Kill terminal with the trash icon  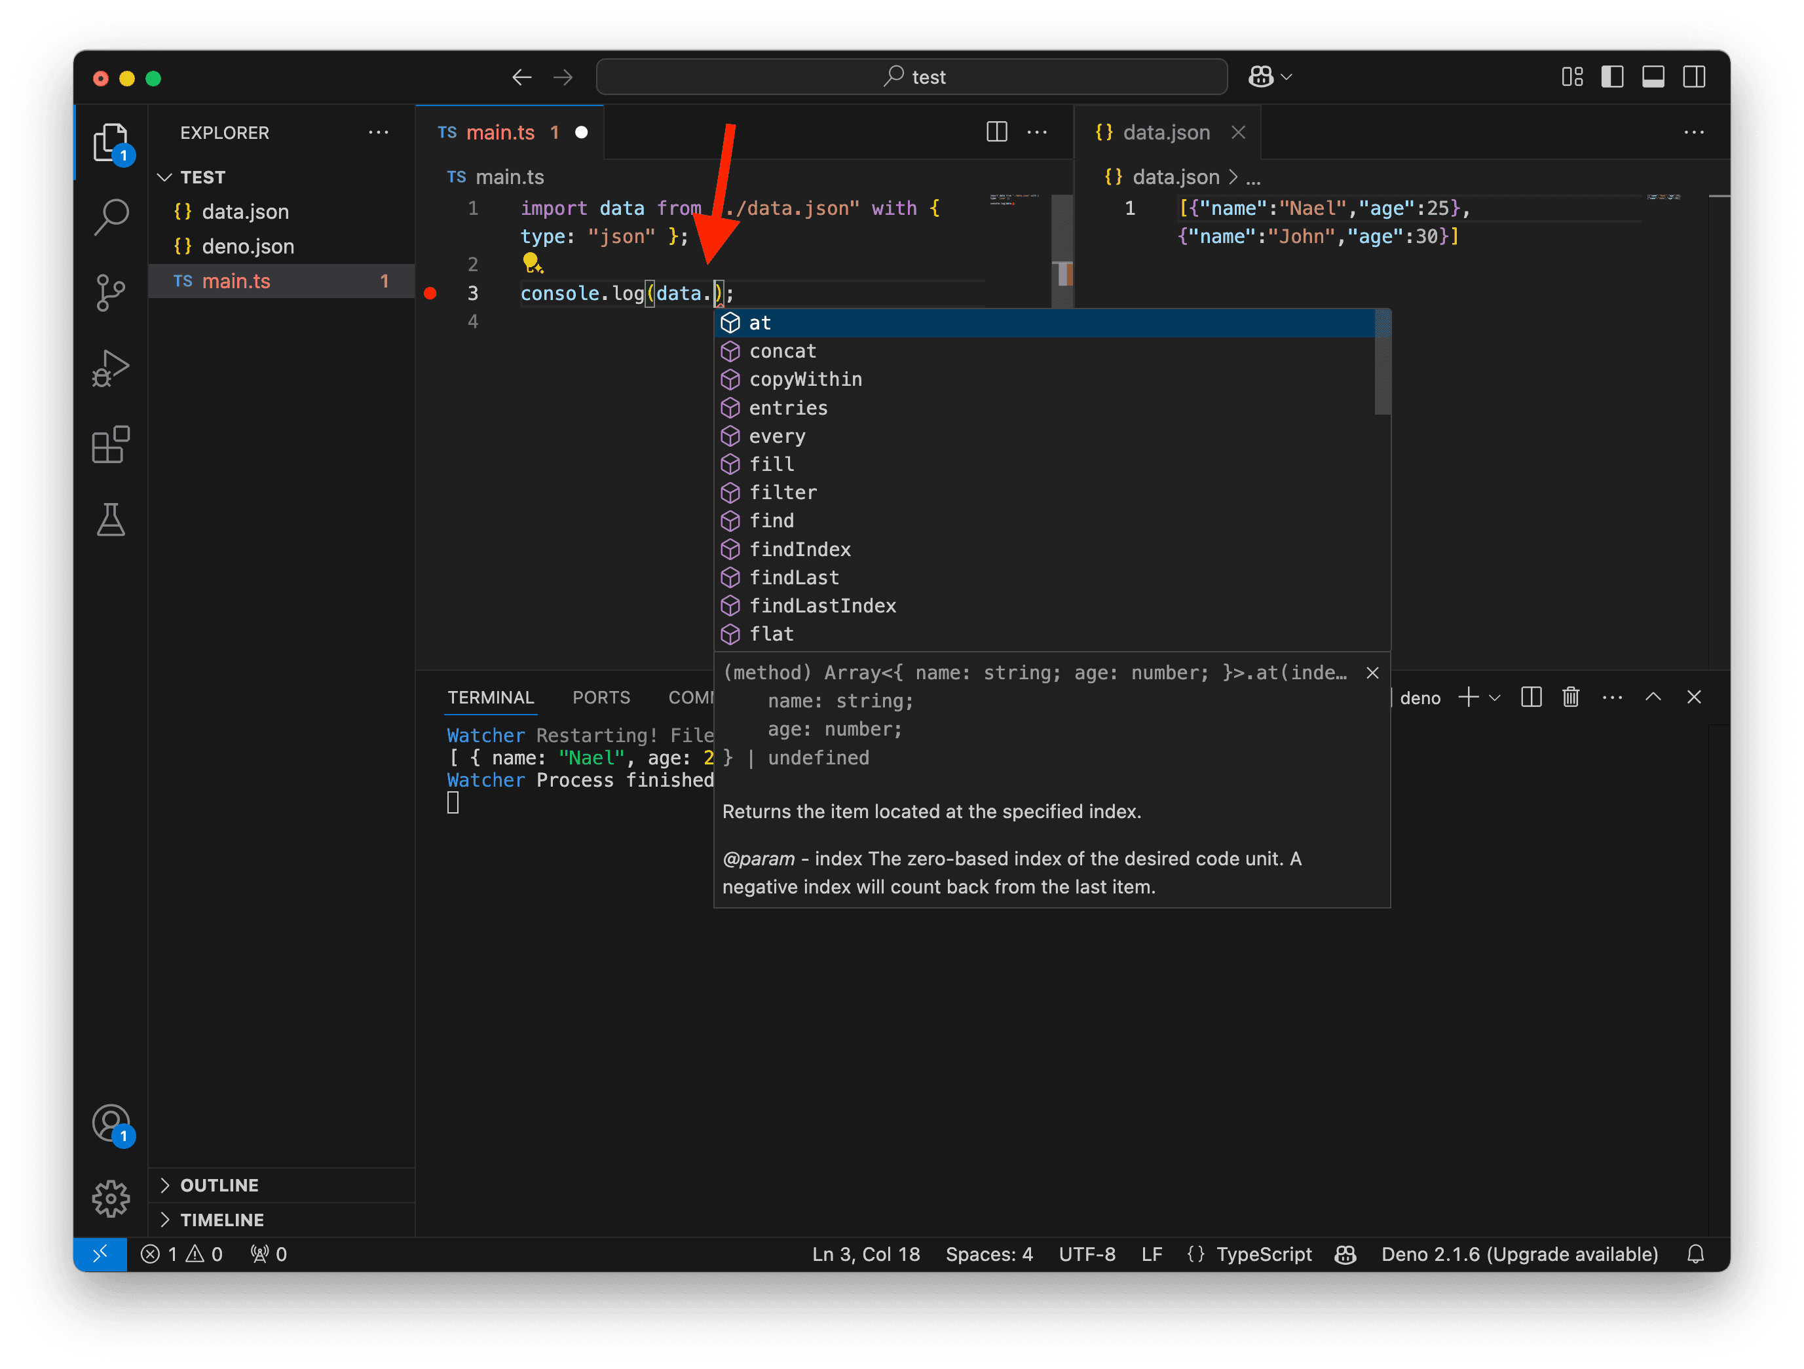[1571, 697]
